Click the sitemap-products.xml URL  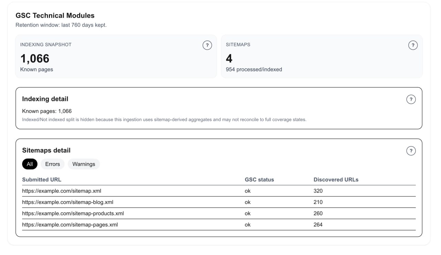click(74, 213)
